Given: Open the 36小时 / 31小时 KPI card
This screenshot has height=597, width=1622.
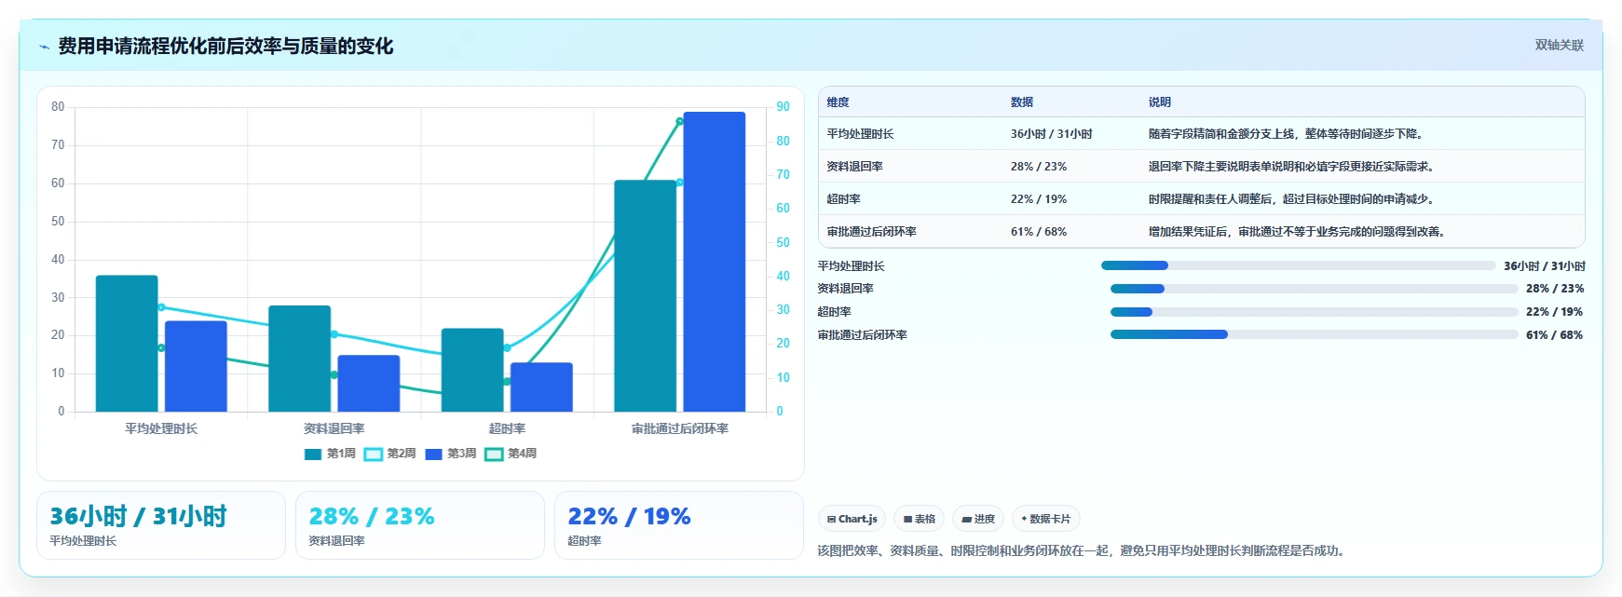Looking at the screenshot, I should click(161, 525).
